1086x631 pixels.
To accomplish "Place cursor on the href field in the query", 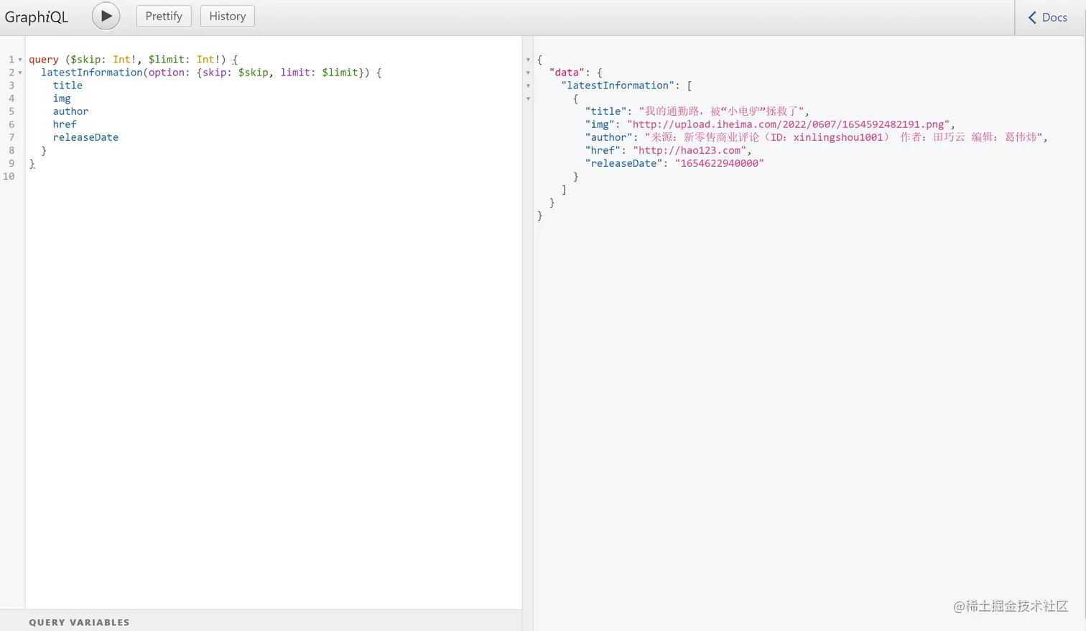I will coord(65,124).
